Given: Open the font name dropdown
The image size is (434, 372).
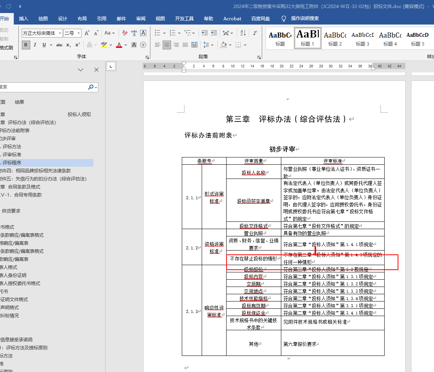Looking at the screenshot, I should pos(60,33).
